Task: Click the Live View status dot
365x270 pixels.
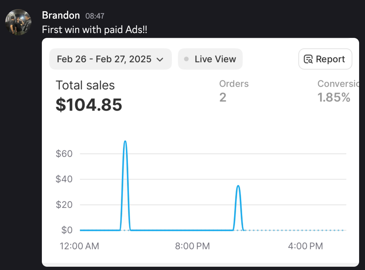Action: pyautogui.click(x=186, y=59)
